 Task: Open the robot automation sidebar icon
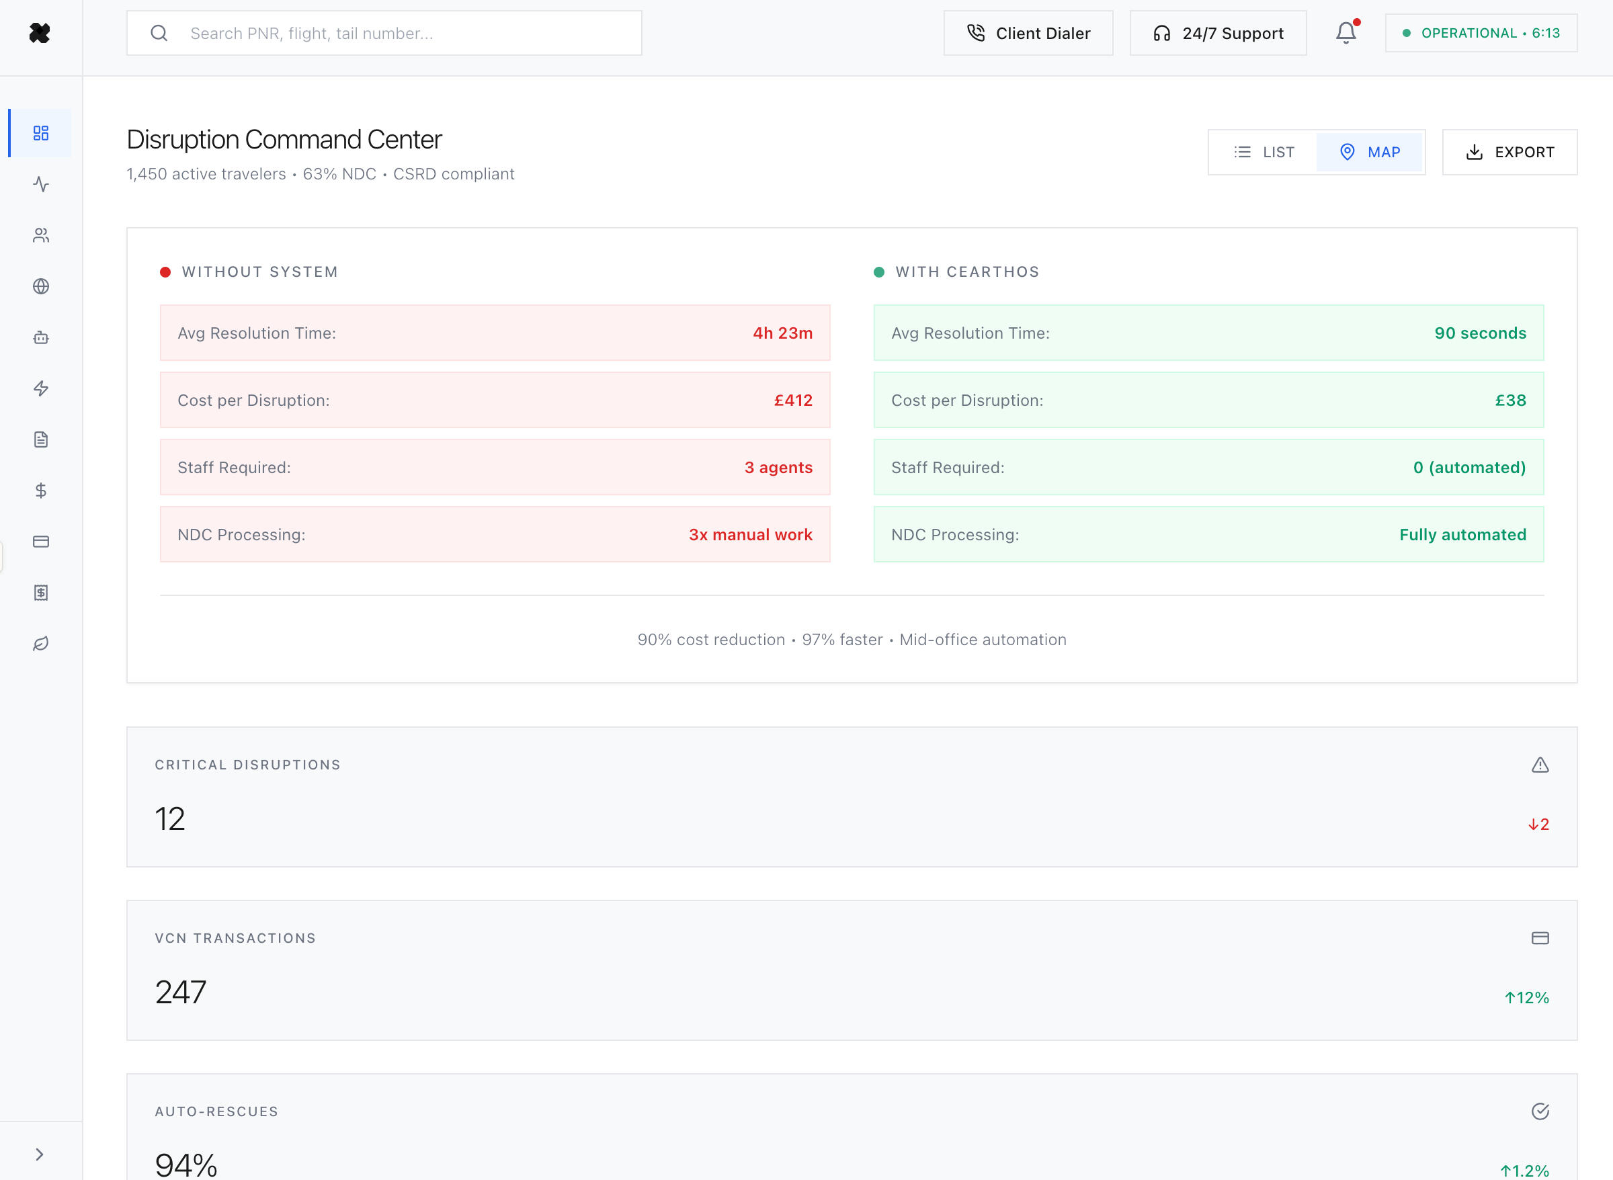(x=41, y=337)
